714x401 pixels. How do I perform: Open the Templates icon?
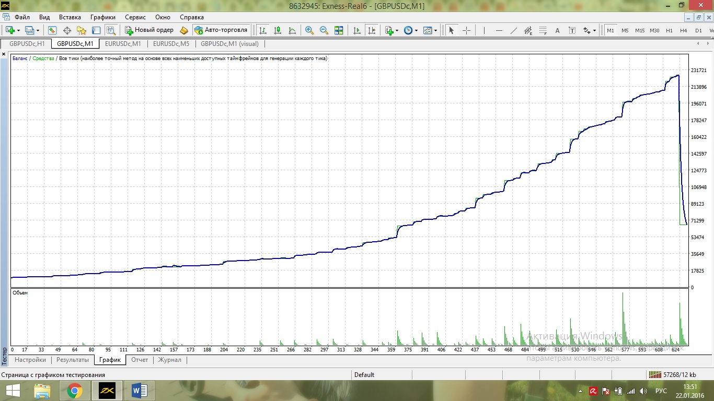428,30
